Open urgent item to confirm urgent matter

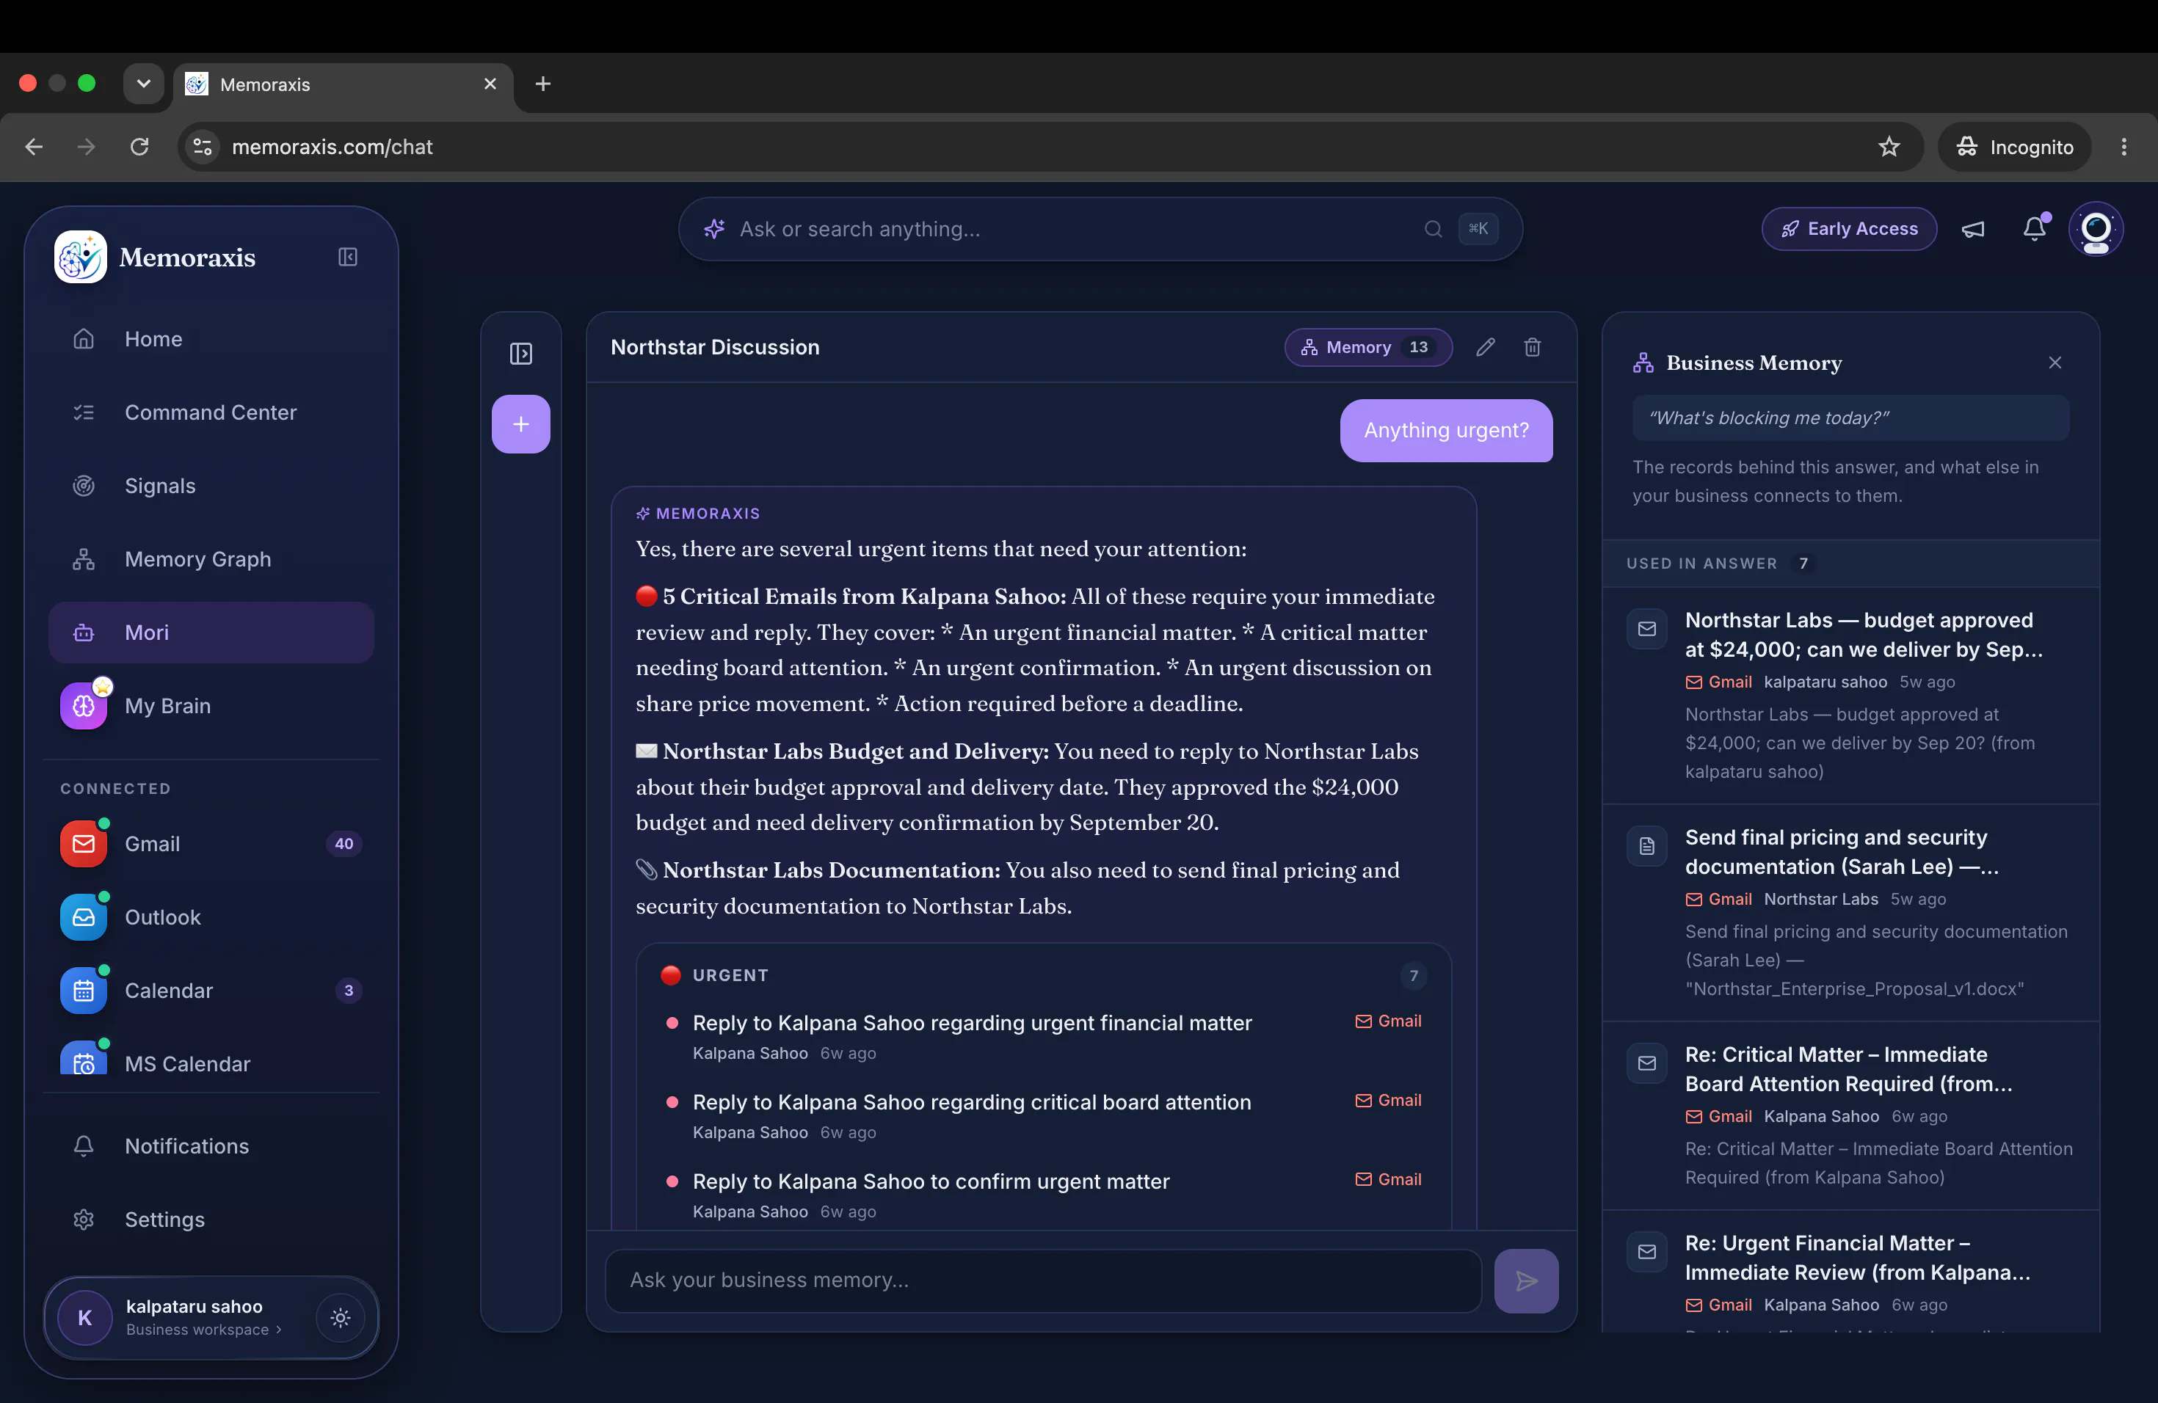click(x=1043, y=1195)
